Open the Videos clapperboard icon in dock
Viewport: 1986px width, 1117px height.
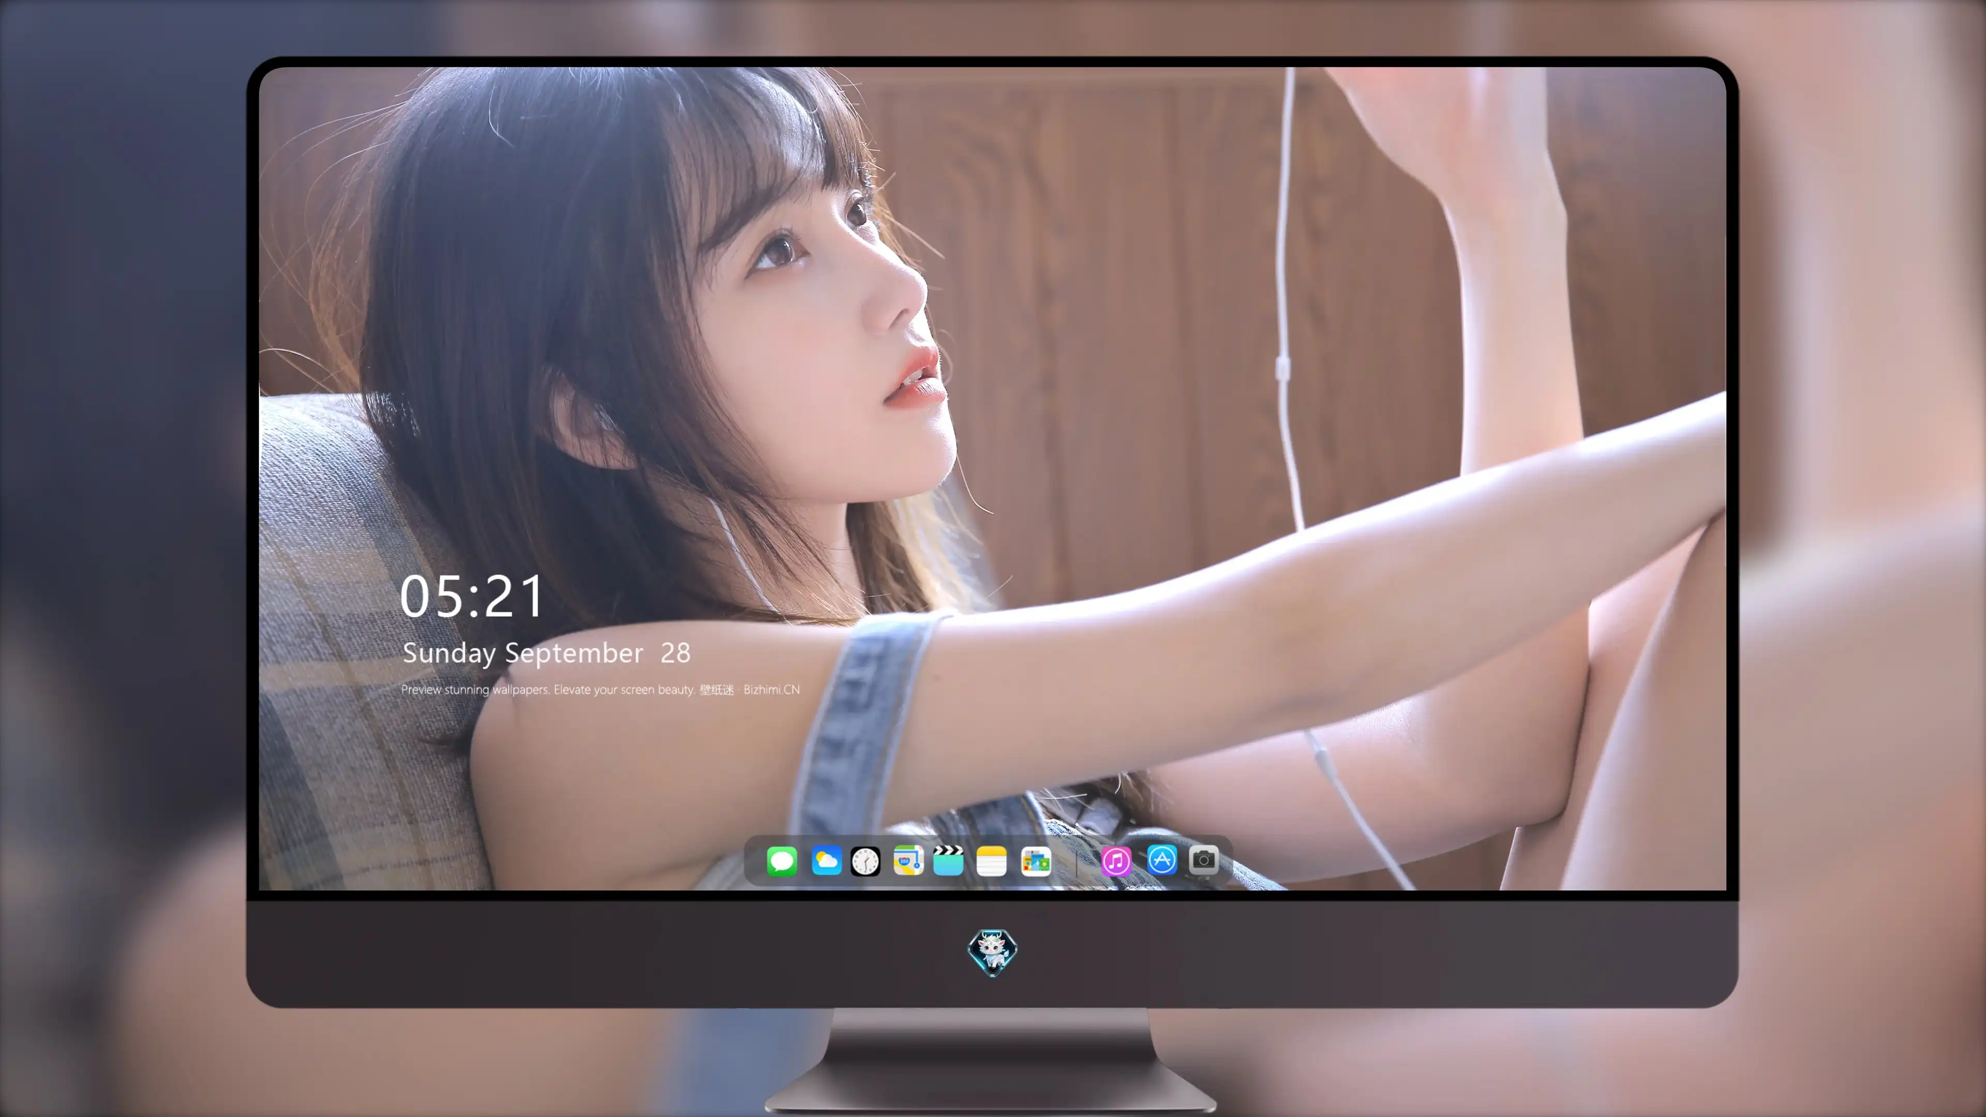949,861
